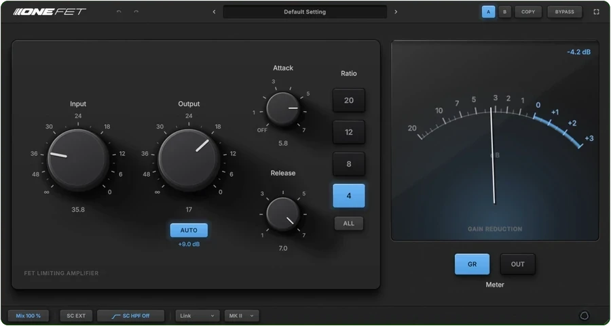Click the Output value 17
Viewport: 611px width, 326px height.
pos(189,209)
